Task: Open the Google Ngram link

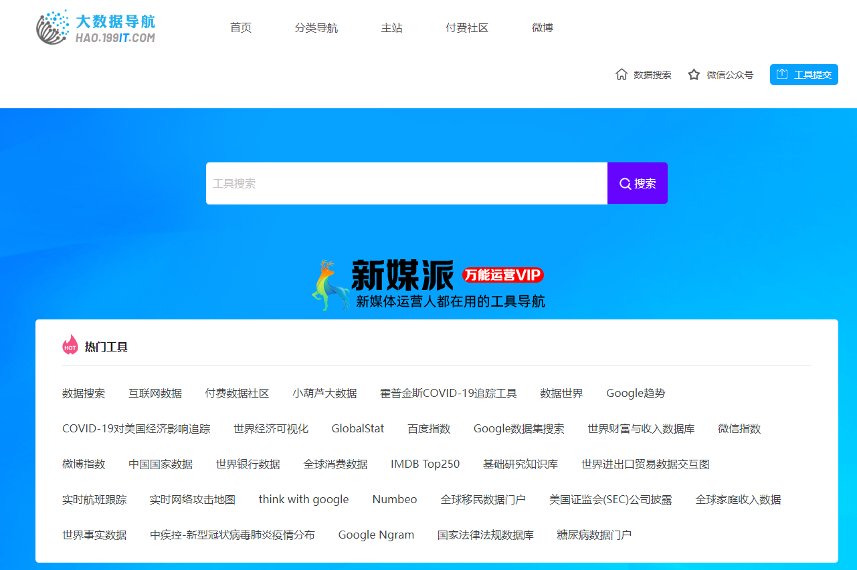Action: click(x=376, y=535)
